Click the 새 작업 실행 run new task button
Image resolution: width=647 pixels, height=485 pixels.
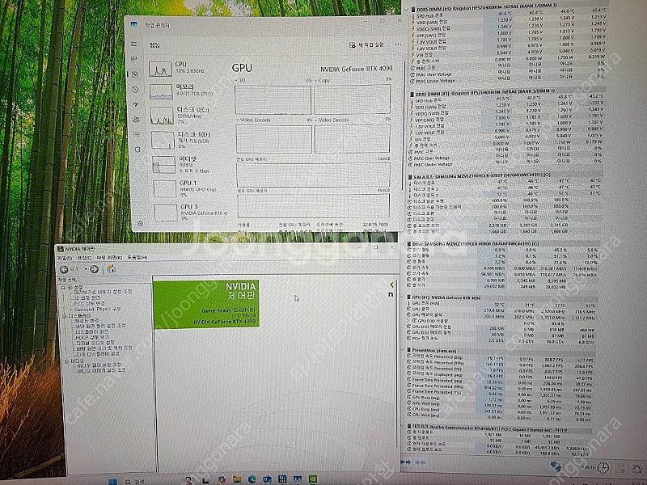click(x=366, y=45)
